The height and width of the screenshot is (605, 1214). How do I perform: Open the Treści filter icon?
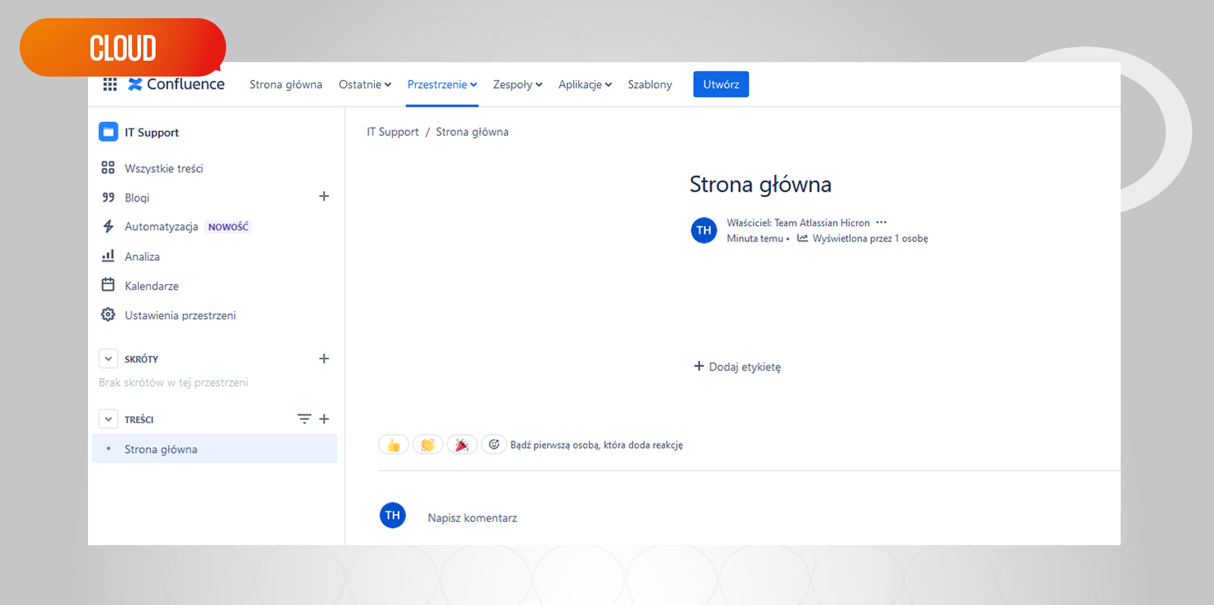[304, 418]
